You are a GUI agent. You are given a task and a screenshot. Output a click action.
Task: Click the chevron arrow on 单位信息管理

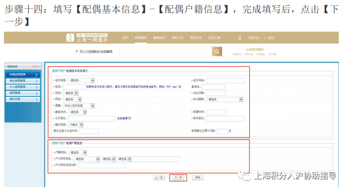coord(36,81)
